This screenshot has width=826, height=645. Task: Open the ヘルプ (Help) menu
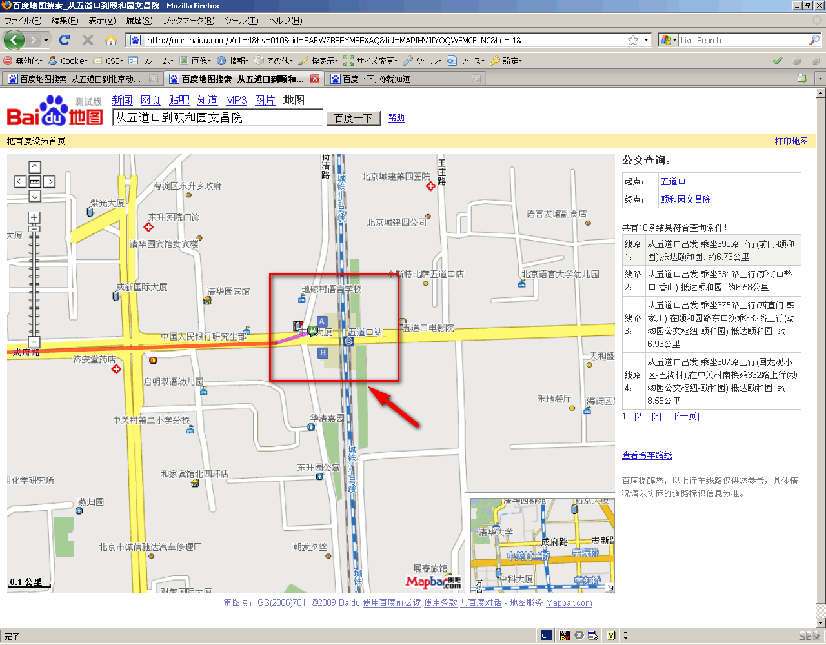285,21
